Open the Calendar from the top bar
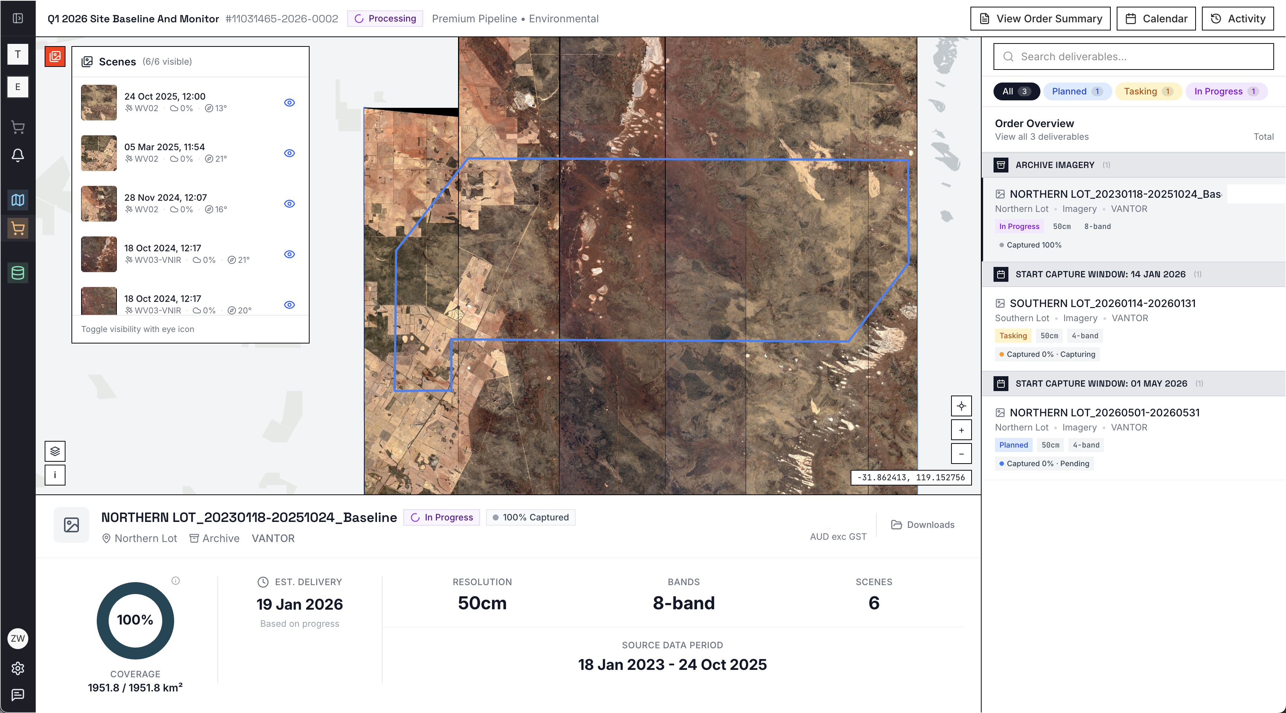Image resolution: width=1286 pixels, height=713 pixels. 1156,19
